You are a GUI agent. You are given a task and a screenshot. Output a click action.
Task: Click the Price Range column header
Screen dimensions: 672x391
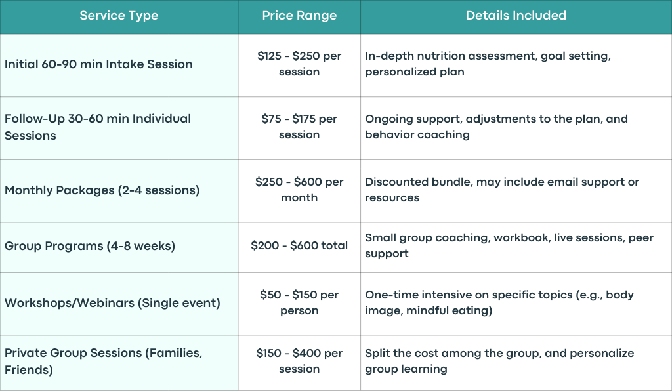point(299,17)
